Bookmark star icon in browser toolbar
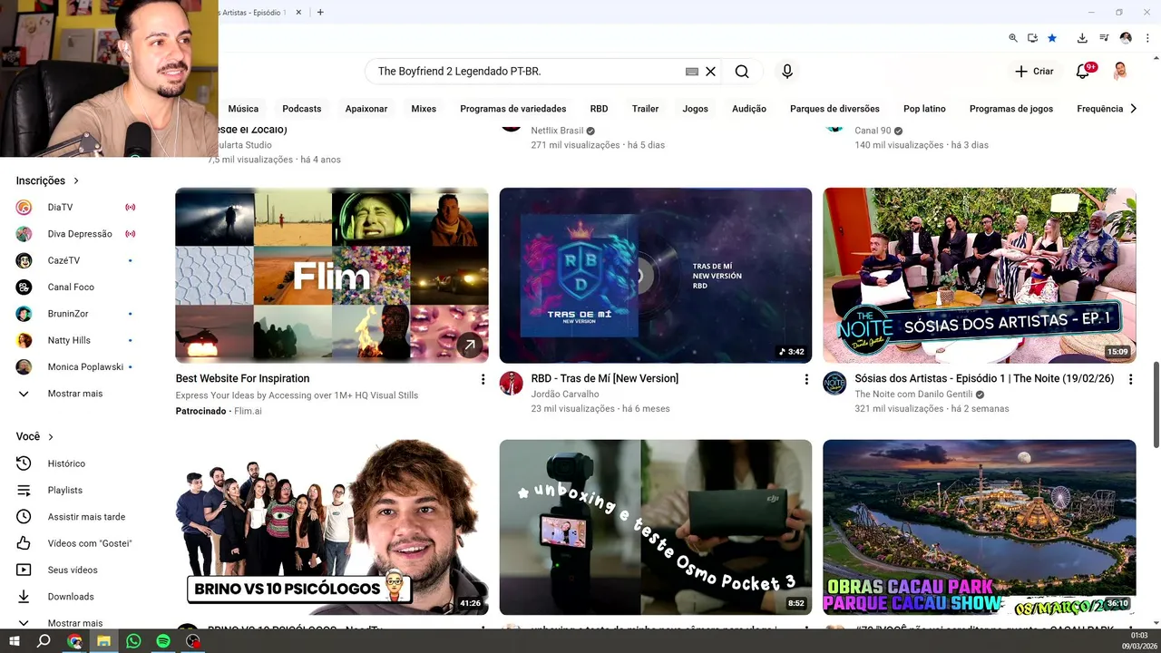Image resolution: width=1161 pixels, height=653 pixels. [x=1052, y=38]
